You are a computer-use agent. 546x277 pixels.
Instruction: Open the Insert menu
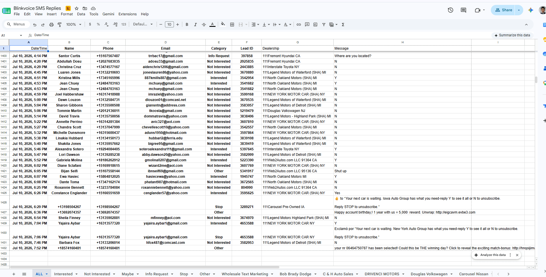pyautogui.click(x=52, y=14)
